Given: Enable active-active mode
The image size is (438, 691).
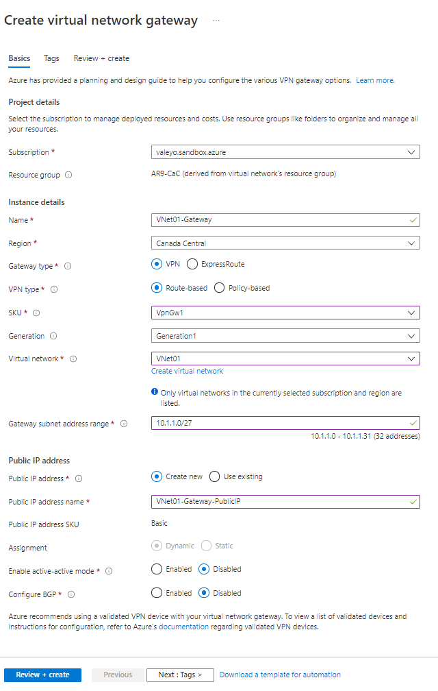Looking at the screenshot, I should (157, 569).
